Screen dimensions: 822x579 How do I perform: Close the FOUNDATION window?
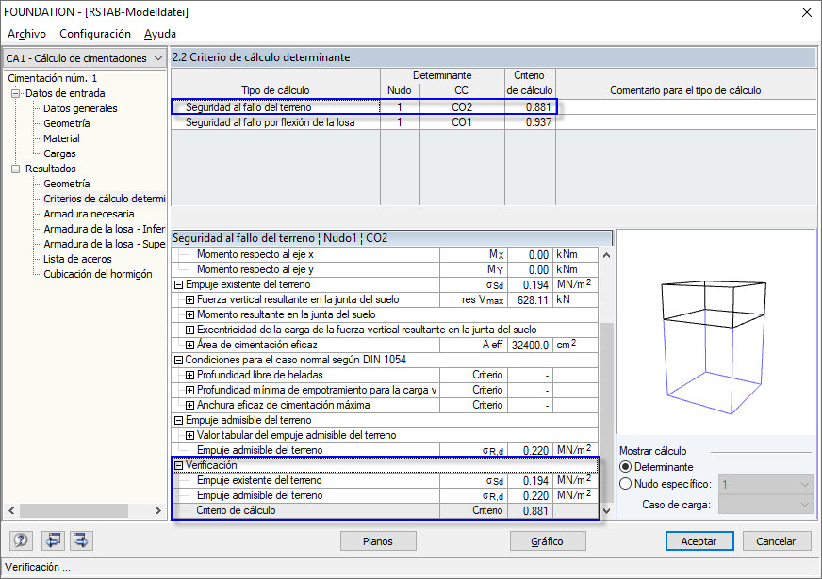tap(807, 12)
